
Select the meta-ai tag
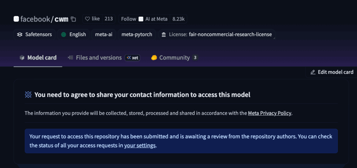point(103,34)
